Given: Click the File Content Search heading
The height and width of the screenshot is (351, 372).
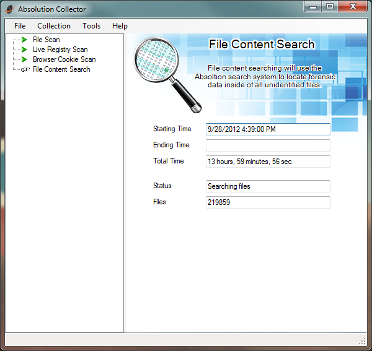Looking at the screenshot, I should pyautogui.click(x=262, y=45).
